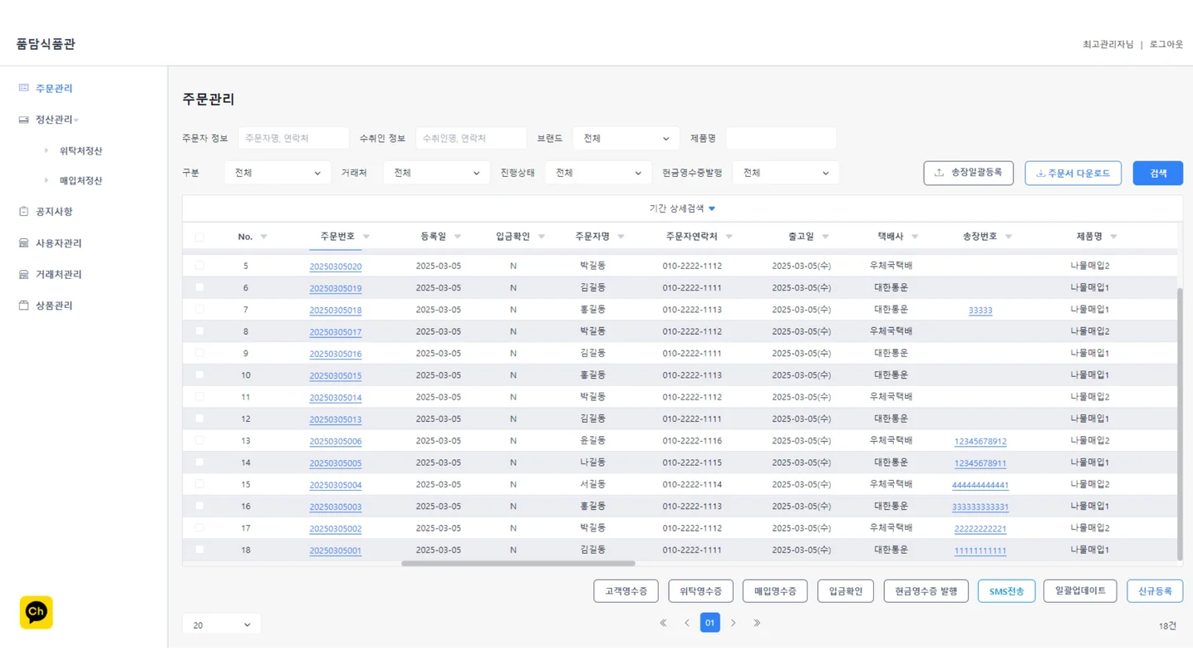This screenshot has width=1193, height=671.
Task: Select the header select-all checkbox
Action: click(x=199, y=237)
